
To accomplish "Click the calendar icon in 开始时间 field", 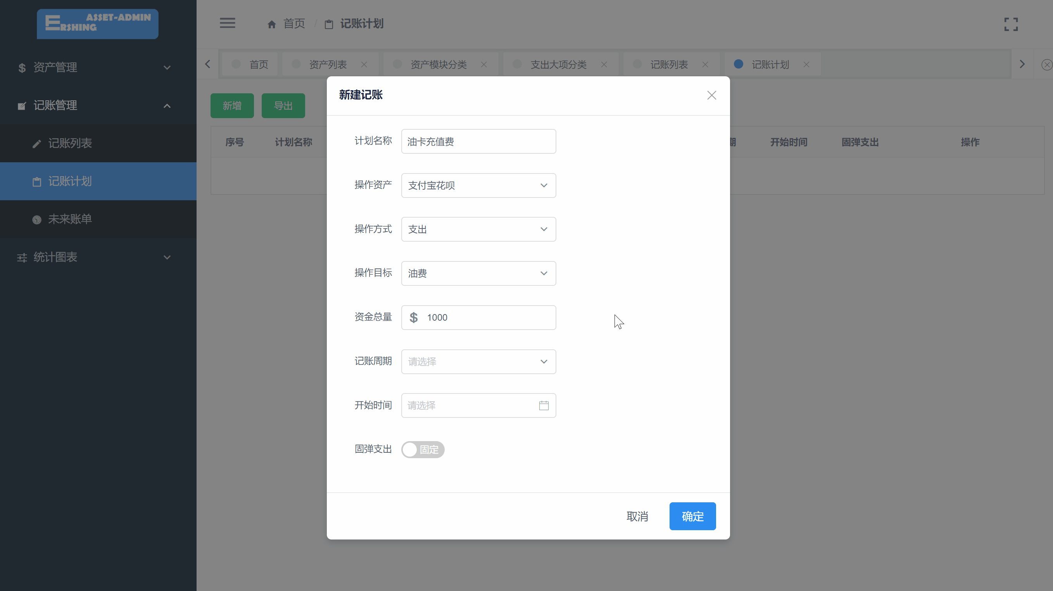I will tap(544, 405).
